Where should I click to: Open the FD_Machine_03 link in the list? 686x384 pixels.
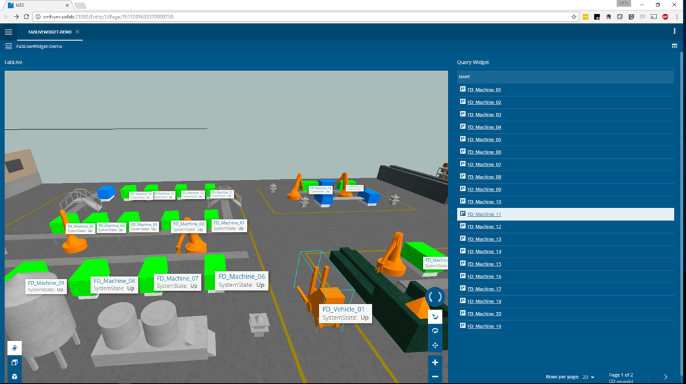(x=484, y=115)
